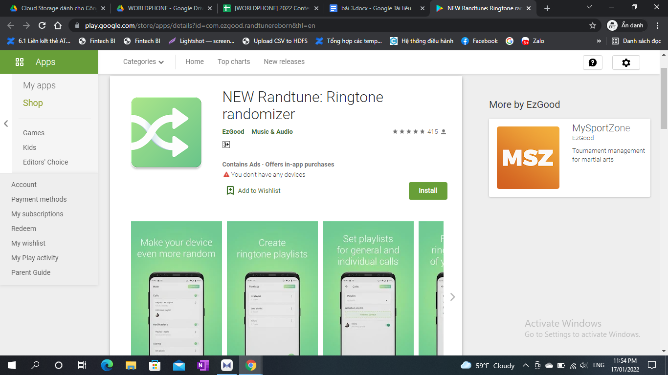Click the Play Store help question icon
Image resolution: width=668 pixels, height=375 pixels.
coord(593,62)
